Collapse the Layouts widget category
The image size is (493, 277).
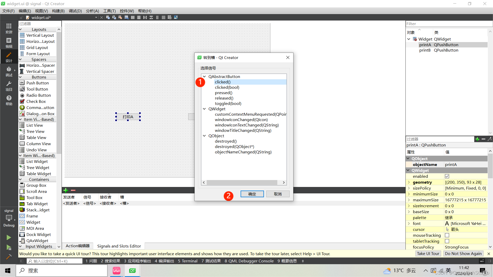coord(20,29)
